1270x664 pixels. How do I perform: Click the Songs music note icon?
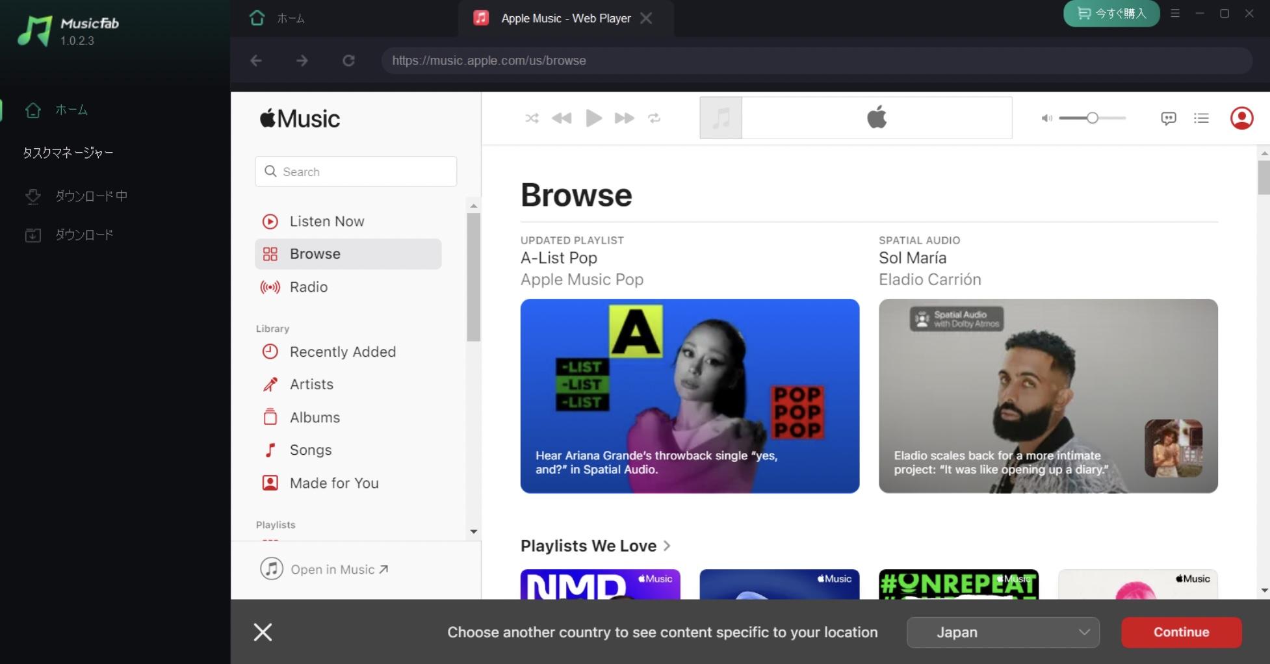coord(270,450)
